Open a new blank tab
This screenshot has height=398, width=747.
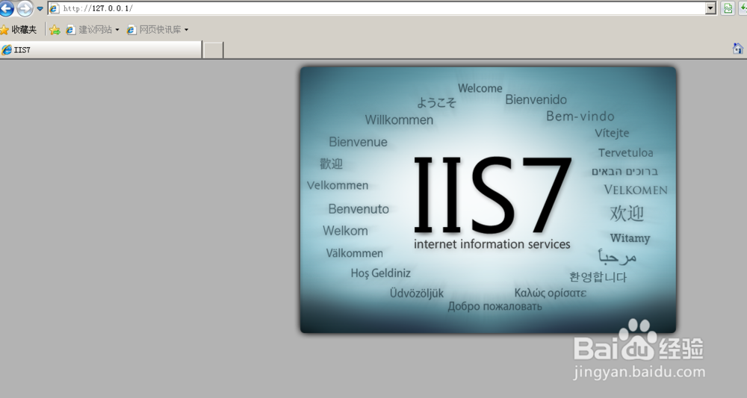(214, 50)
